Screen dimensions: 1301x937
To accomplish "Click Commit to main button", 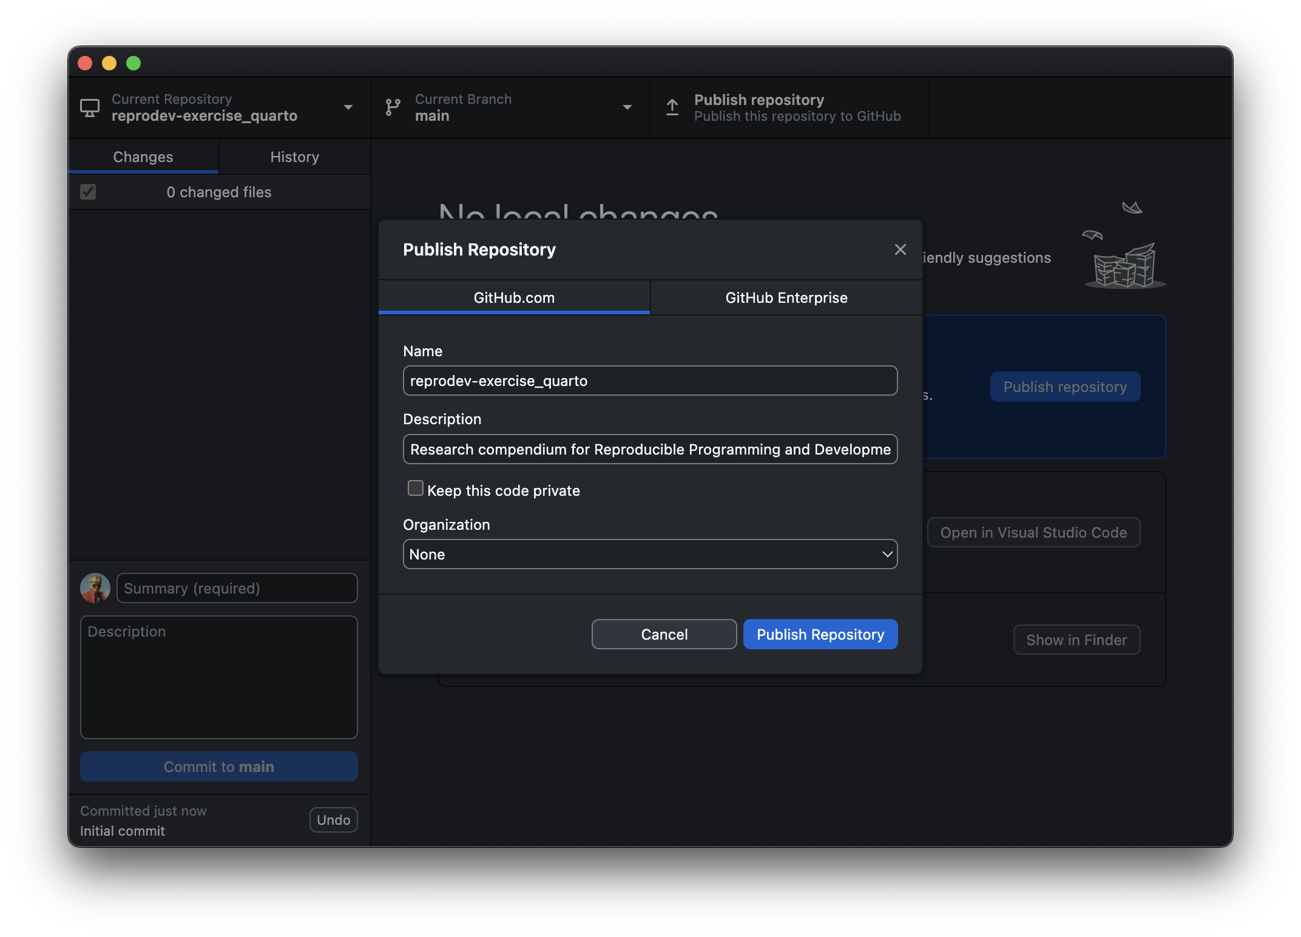I will (219, 766).
